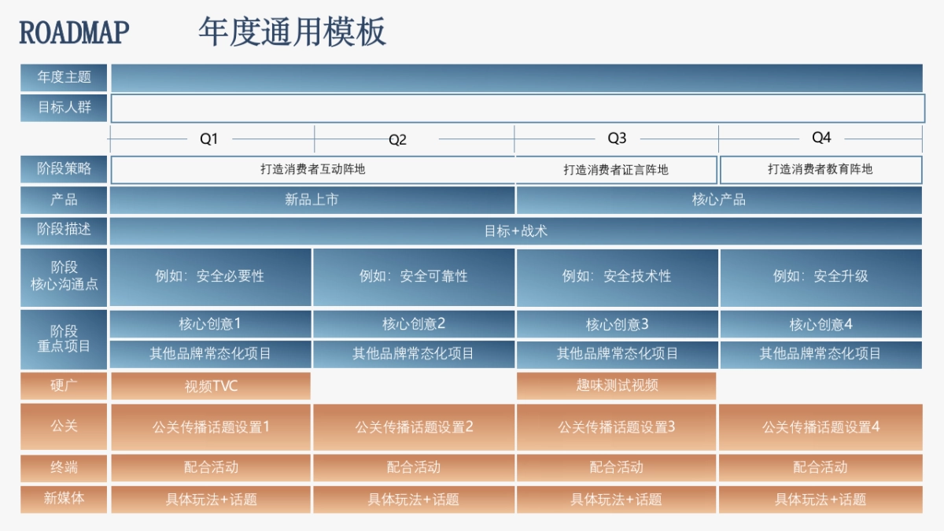
Task: Select the 打造消费者互动阵地 strategy box
Action: tap(313, 169)
